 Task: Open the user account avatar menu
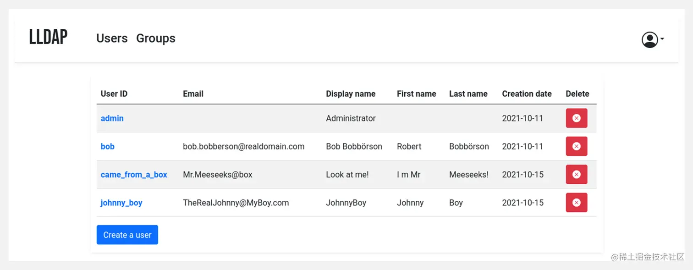(x=650, y=40)
